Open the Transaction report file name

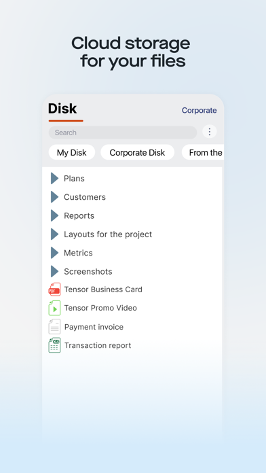coord(98,345)
